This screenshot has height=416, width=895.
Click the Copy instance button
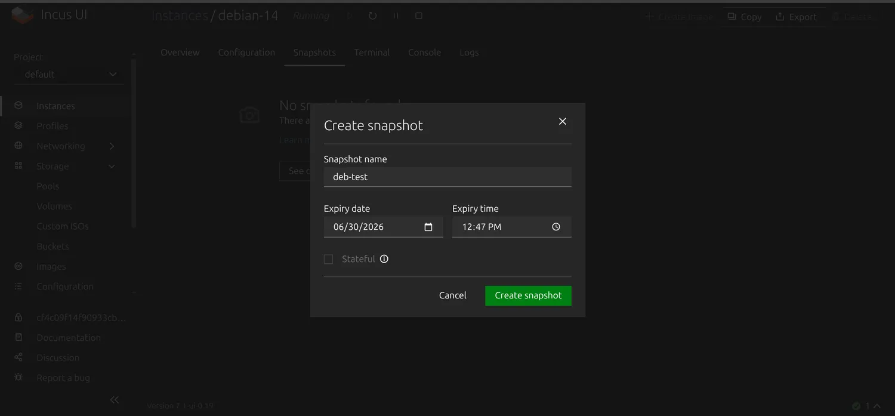point(744,17)
